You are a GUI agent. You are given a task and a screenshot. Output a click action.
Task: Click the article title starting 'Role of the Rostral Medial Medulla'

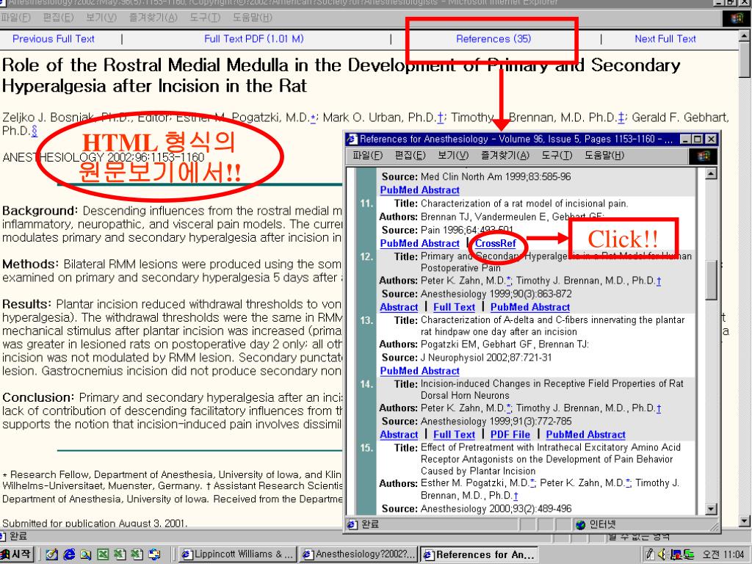[341, 76]
